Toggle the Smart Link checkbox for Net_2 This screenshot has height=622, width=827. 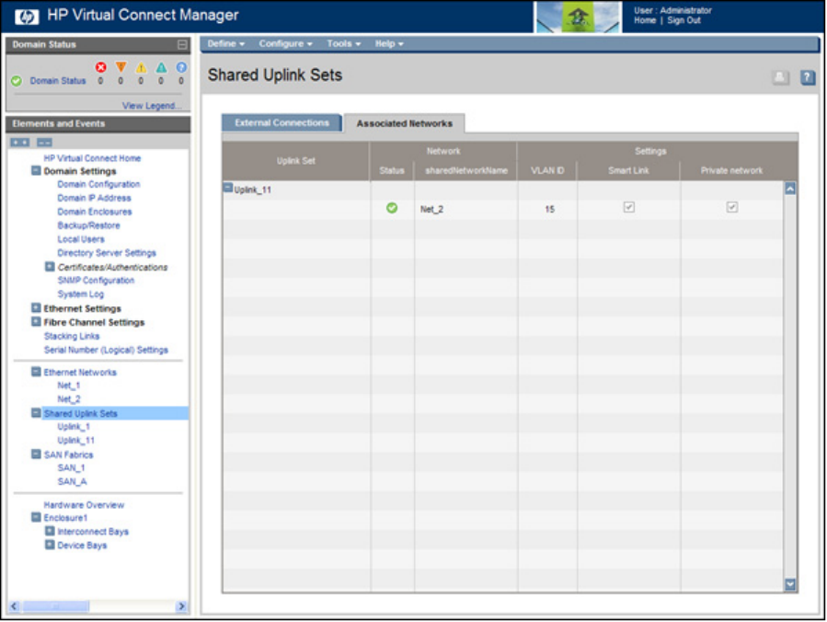(x=629, y=208)
